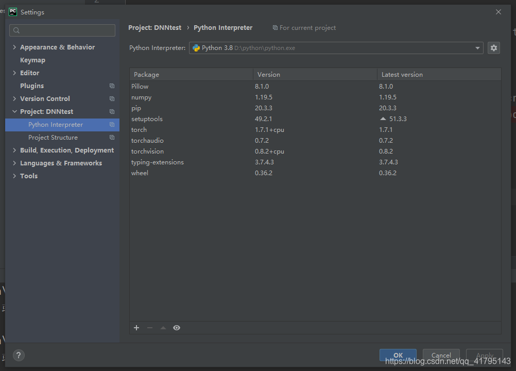Select the pip package row

315,108
